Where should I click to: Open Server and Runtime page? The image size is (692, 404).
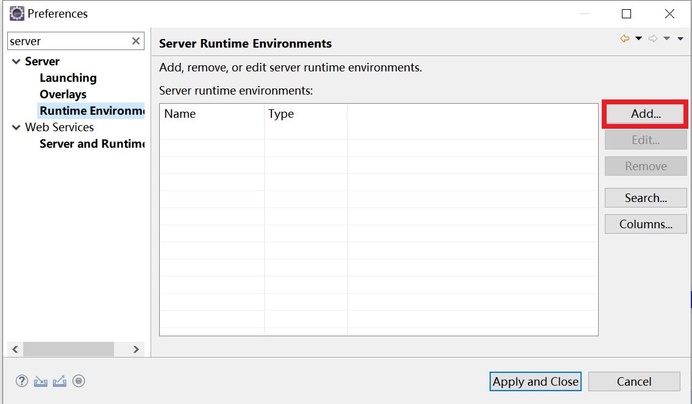tap(92, 144)
